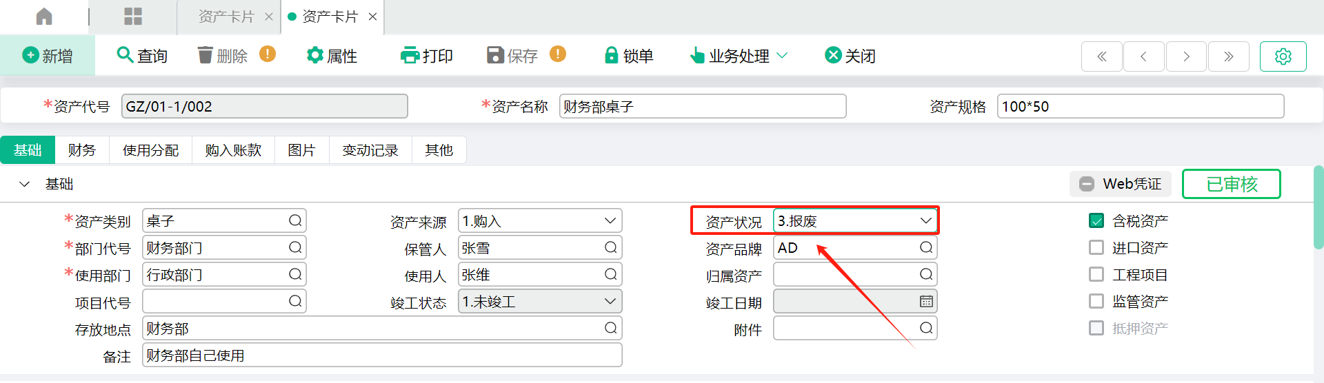Open the grid apps menu icon
1324x383 pixels.
(x=133, y=17)
